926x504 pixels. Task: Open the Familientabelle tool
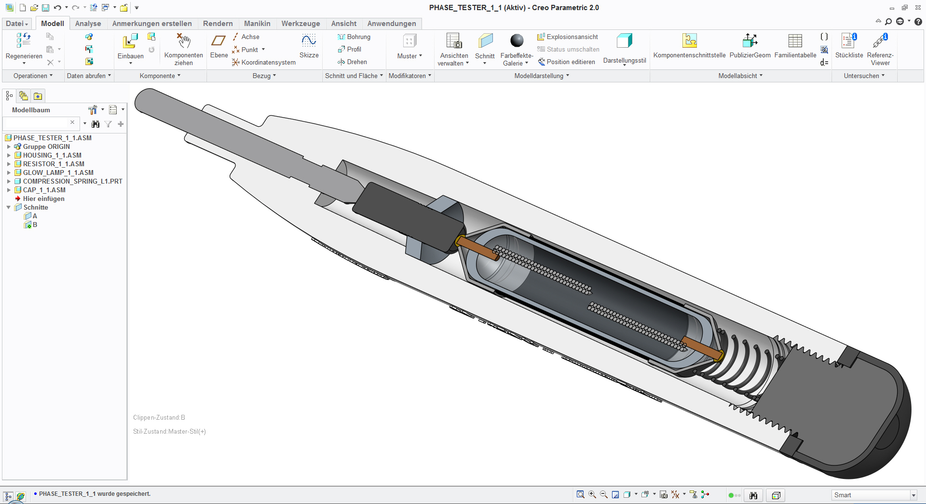795,41
